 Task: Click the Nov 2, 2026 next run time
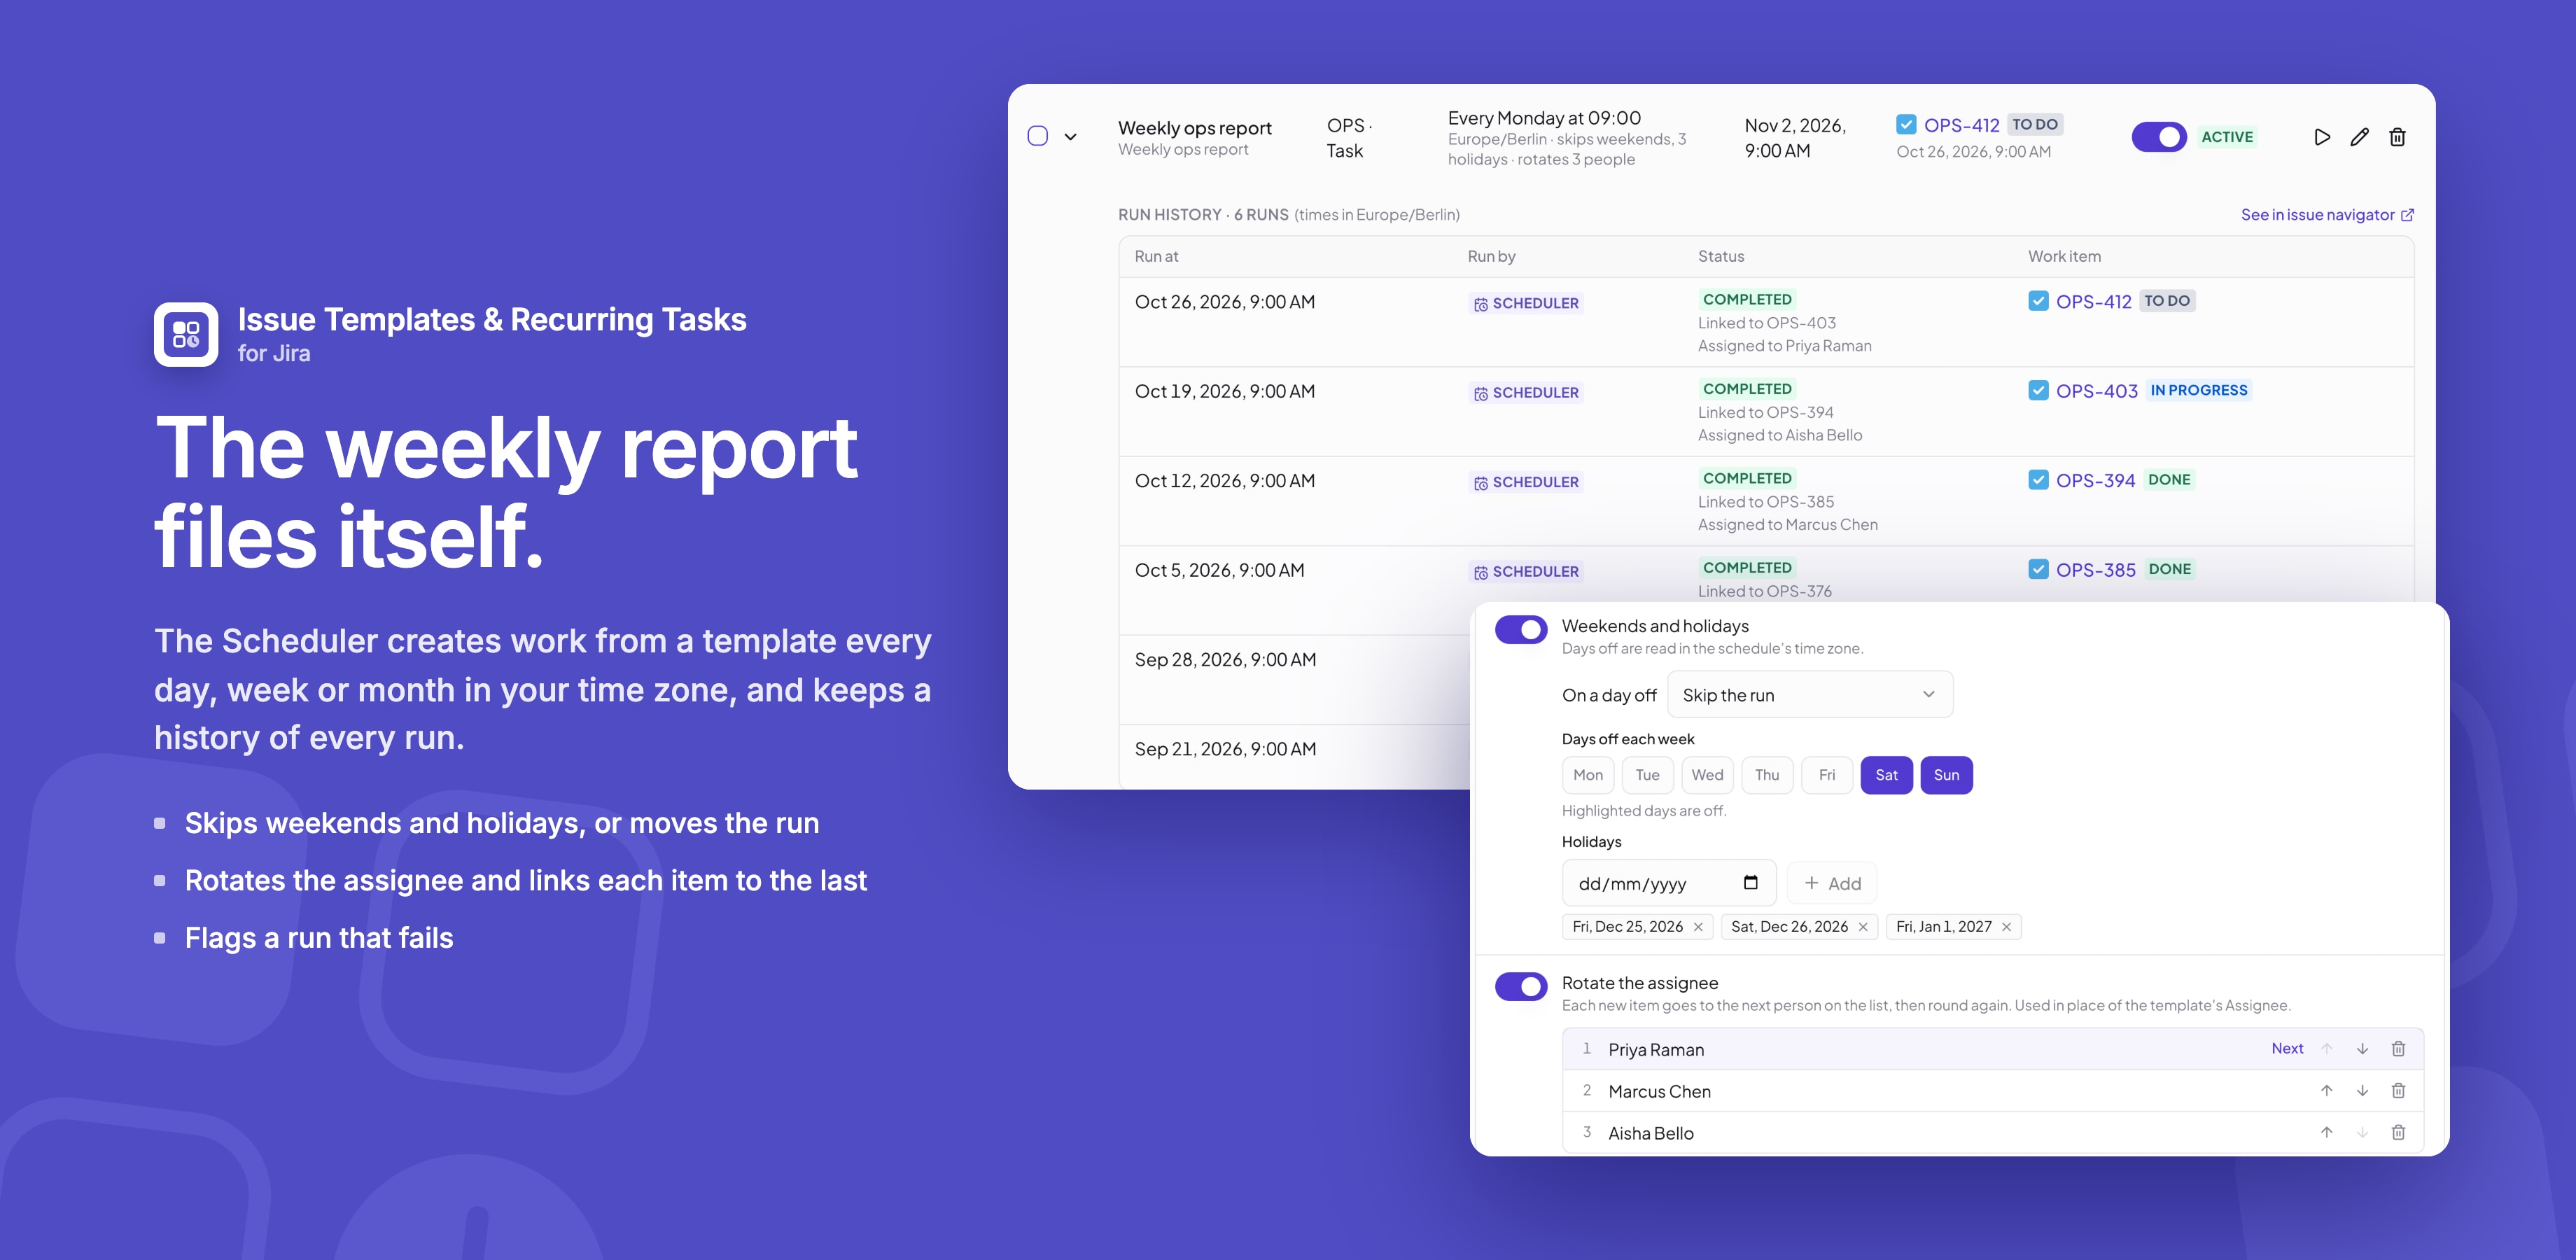point(1795,138)
